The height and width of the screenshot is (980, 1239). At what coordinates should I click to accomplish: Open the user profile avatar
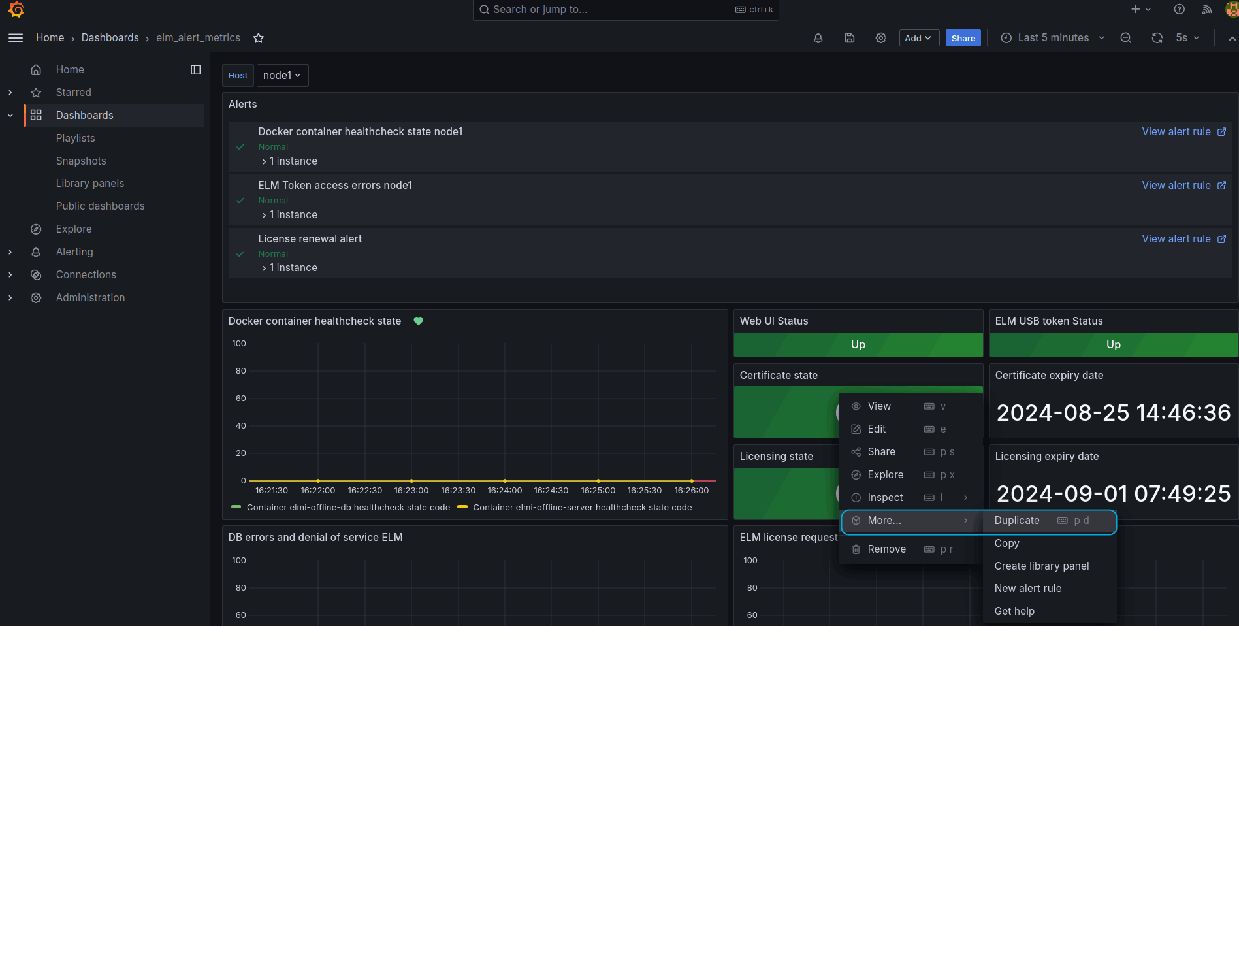pyautogui.click(x=1232, y=9)
